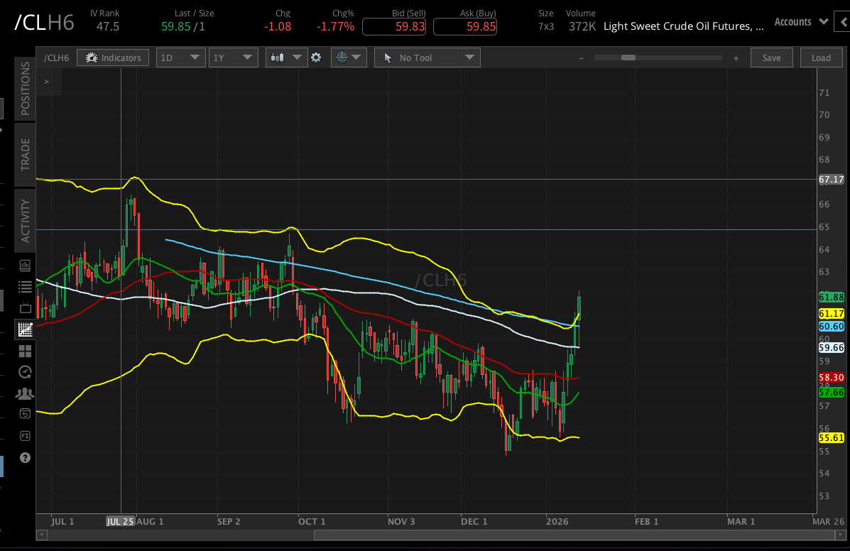The height and width of the screenshot is (551, 850).
Task: Open the clock-arrow sidebar icon
Action: coord(25,372)
